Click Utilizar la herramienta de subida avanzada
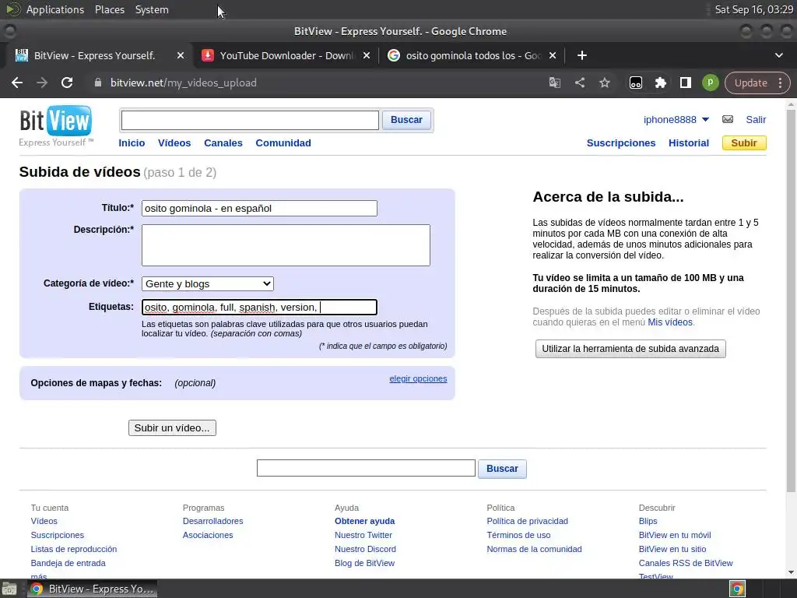Viewport: 797px width, 598px height. pos(630,349)
